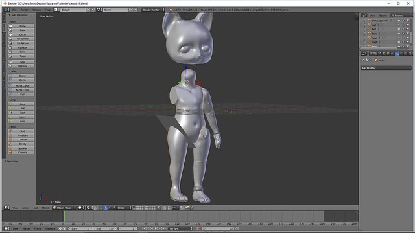Image resolution: width=415 pixels, height=233 pixels.
Task: Toggle visibility of arm_upper.001 object
Action: pyautogui.click(x=399, y=21)
